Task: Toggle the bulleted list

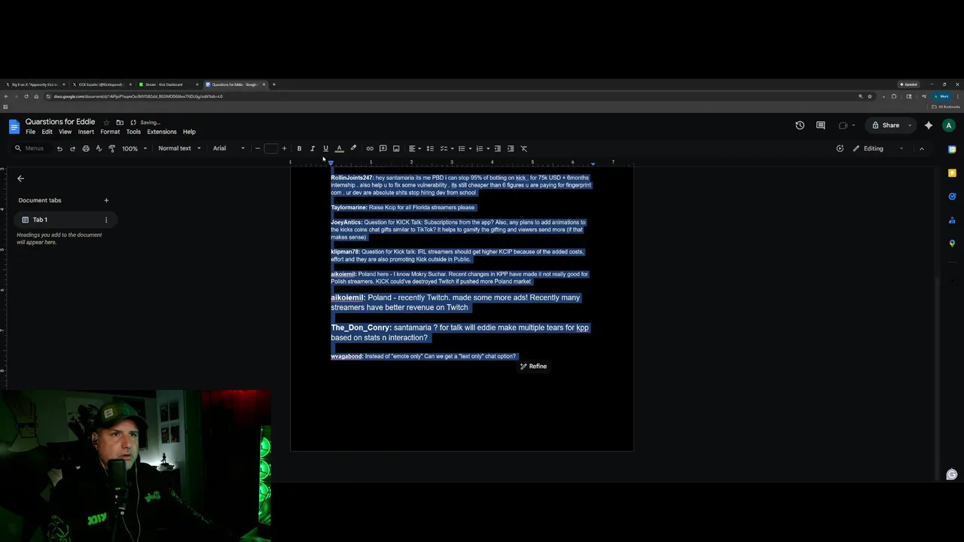Action: [x=462, y=148]
